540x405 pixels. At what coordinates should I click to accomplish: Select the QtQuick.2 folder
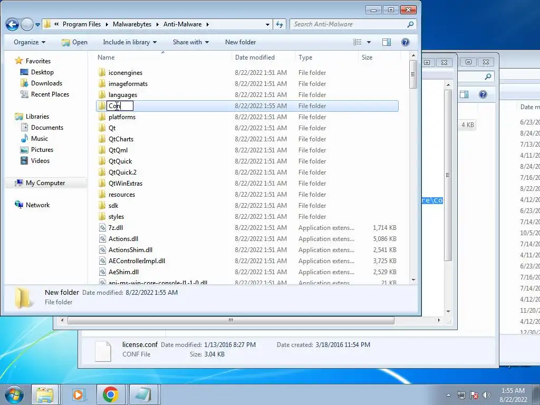122,172
